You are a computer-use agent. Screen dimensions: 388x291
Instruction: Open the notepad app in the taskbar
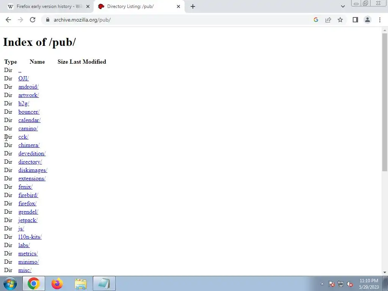coord(104,283)
